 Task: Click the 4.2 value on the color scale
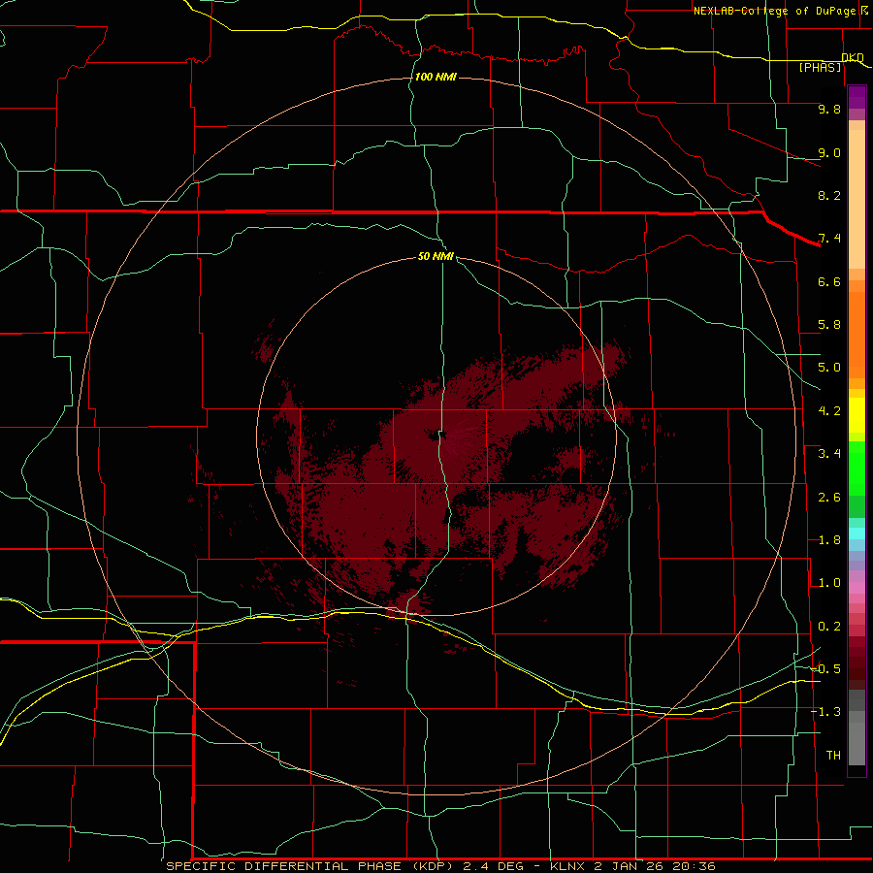click(x=829, y=411)
